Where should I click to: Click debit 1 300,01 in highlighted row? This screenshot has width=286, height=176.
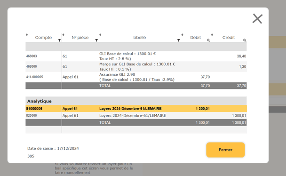[x=203, y=109]
